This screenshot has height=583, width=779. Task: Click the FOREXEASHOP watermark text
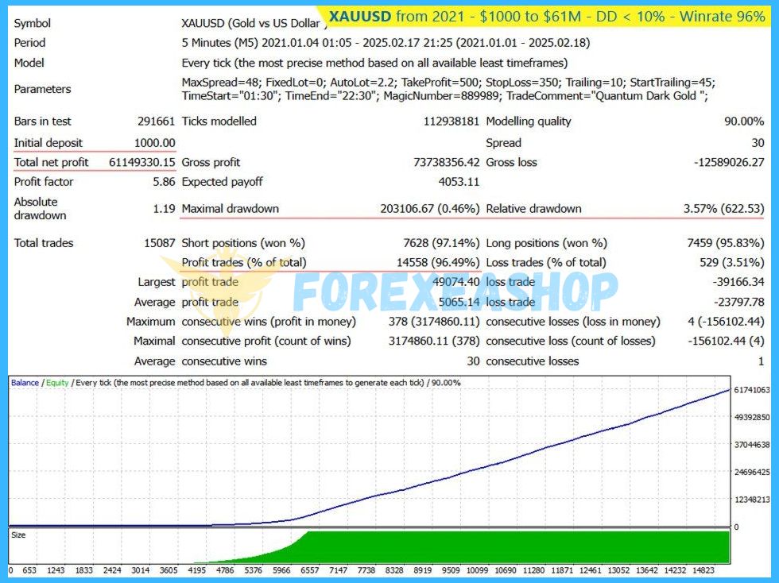pyautogui.click(x=455, y=291)
